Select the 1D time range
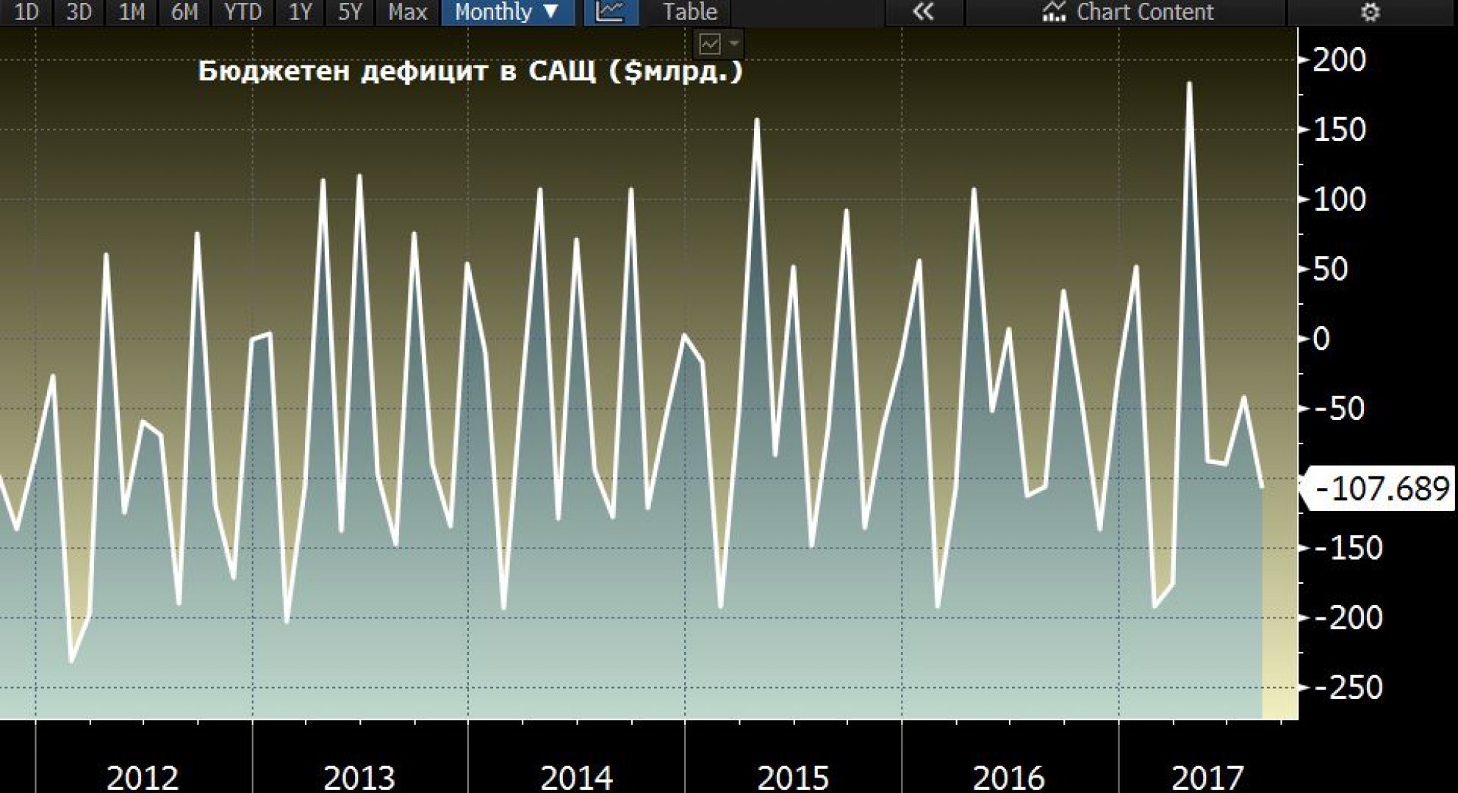The height and width of the screenshot is (793, 1458). coord(26,12)
